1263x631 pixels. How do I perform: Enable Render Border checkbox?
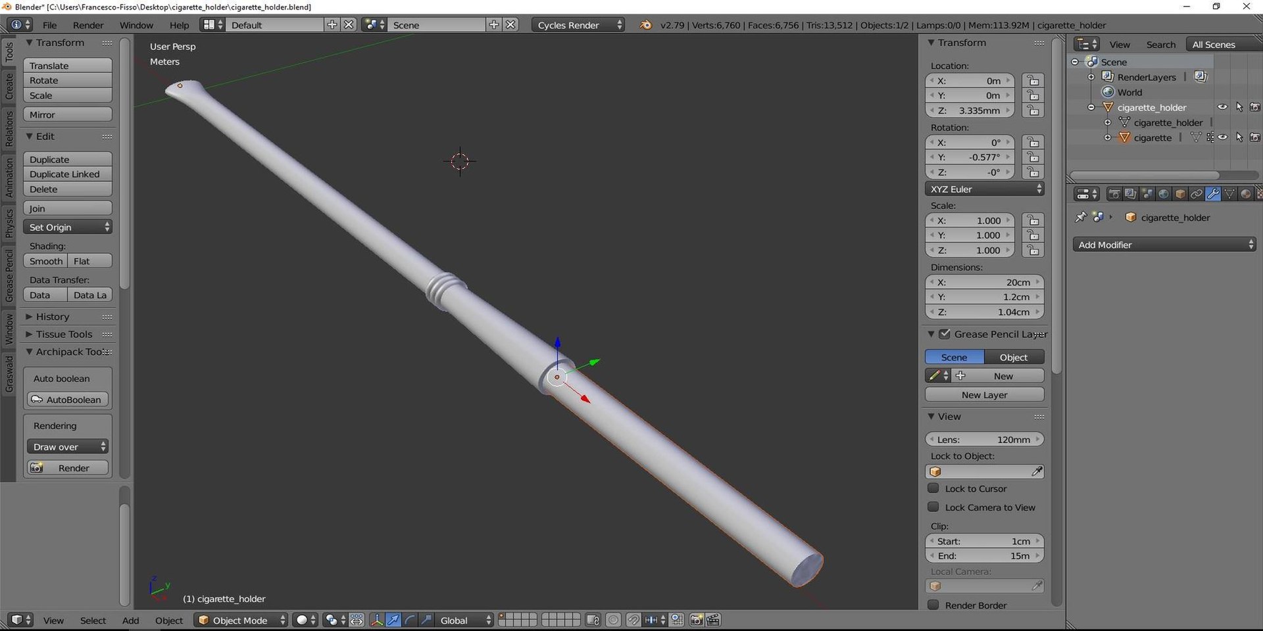pyautogui.click(x=933, y=605)
